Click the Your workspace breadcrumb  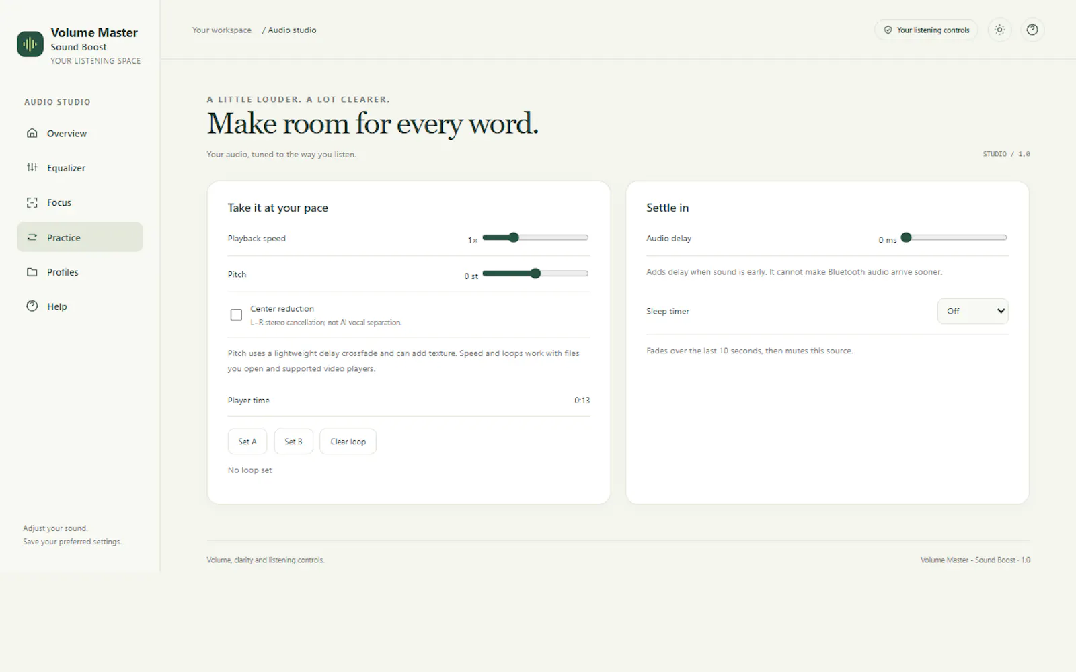point(221,30)
